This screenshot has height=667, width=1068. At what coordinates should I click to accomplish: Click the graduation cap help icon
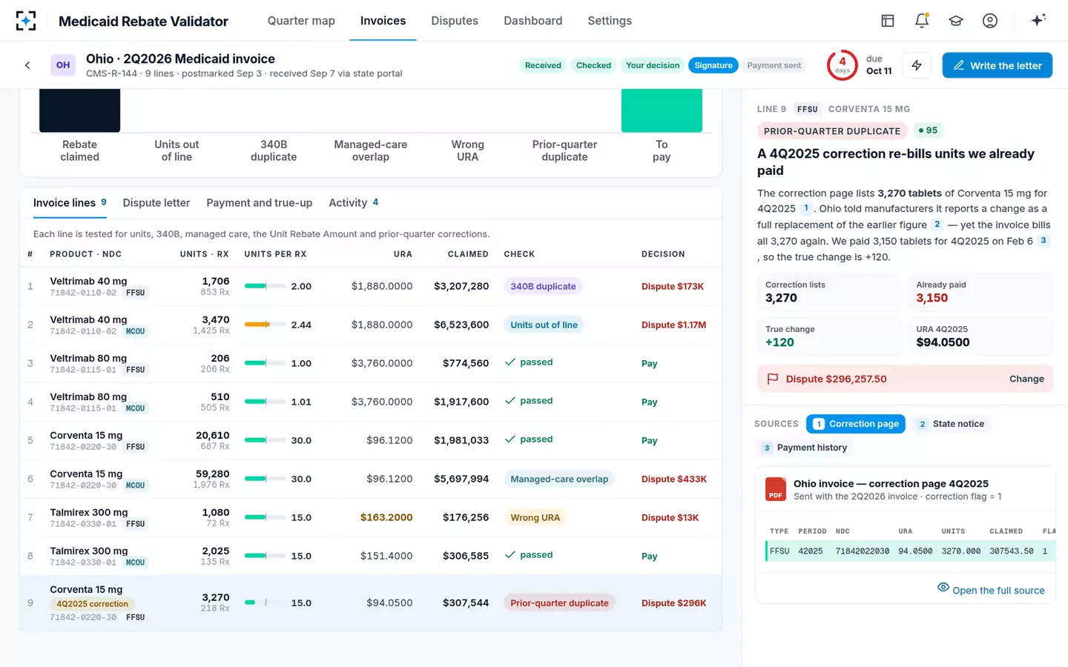pyautogui.click(x=956, y=21)
